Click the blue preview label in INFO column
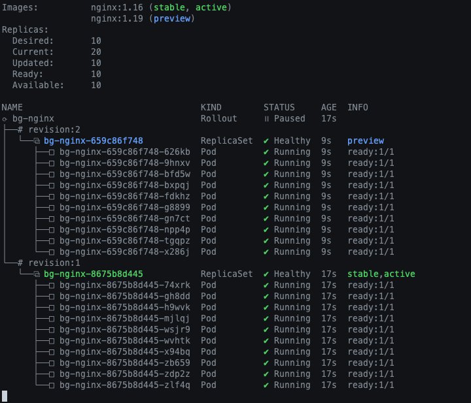The image size is (471, 403). pyautogui.click(x=366, y=140)
